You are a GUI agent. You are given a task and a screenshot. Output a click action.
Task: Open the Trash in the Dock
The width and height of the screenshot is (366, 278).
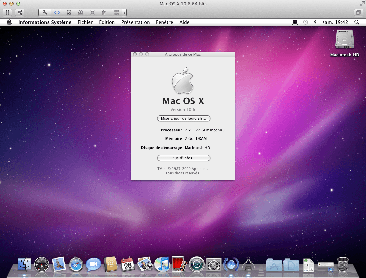pyautogui.click(x=343, y=264)
